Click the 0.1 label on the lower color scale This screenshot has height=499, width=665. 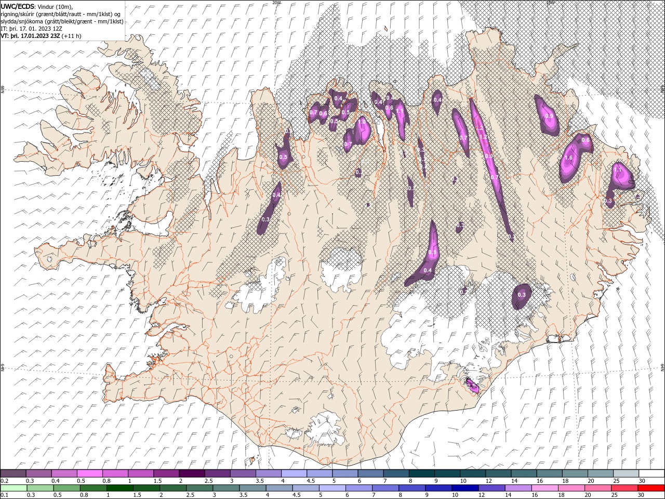4,495
